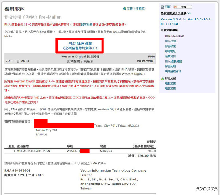Screen dimensions: 220x195
Task: Open the 支援（按國家）link
Action: 136,8
